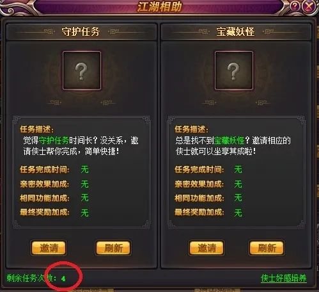Click 邀请 under 宝藏妖怪

(x=206, y=248)
